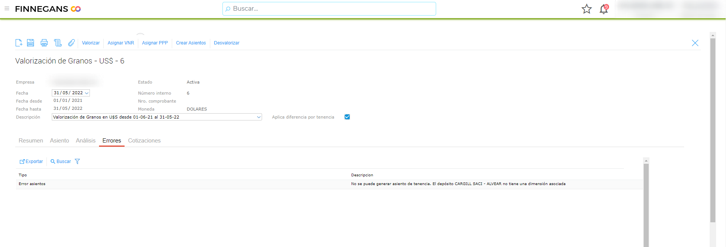Click the errors grid vertical scrollbar
The width and height of the screenshot is (726, 247).
pos(646,205)
